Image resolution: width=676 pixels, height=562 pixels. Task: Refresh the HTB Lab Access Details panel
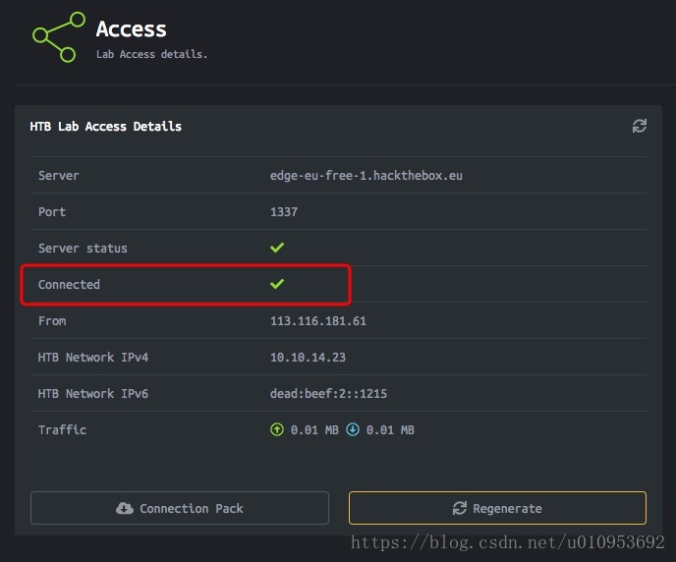[639, 126]
